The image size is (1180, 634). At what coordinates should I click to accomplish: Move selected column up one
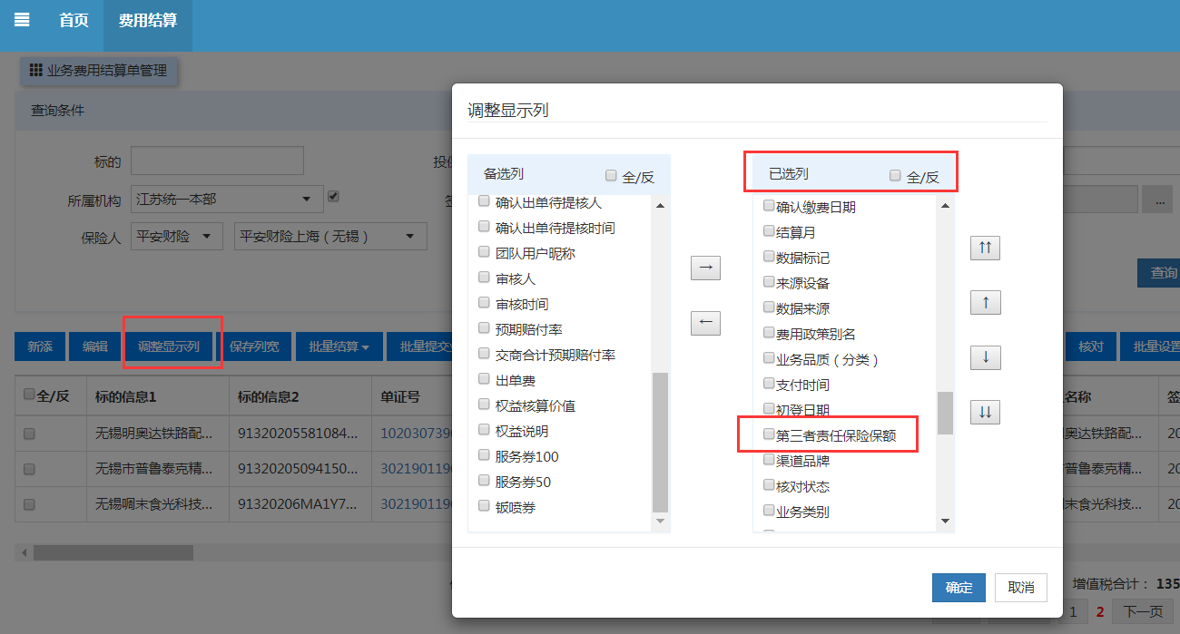coord(985,302)
